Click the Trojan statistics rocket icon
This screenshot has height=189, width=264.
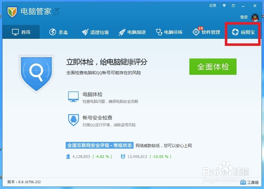68,156
